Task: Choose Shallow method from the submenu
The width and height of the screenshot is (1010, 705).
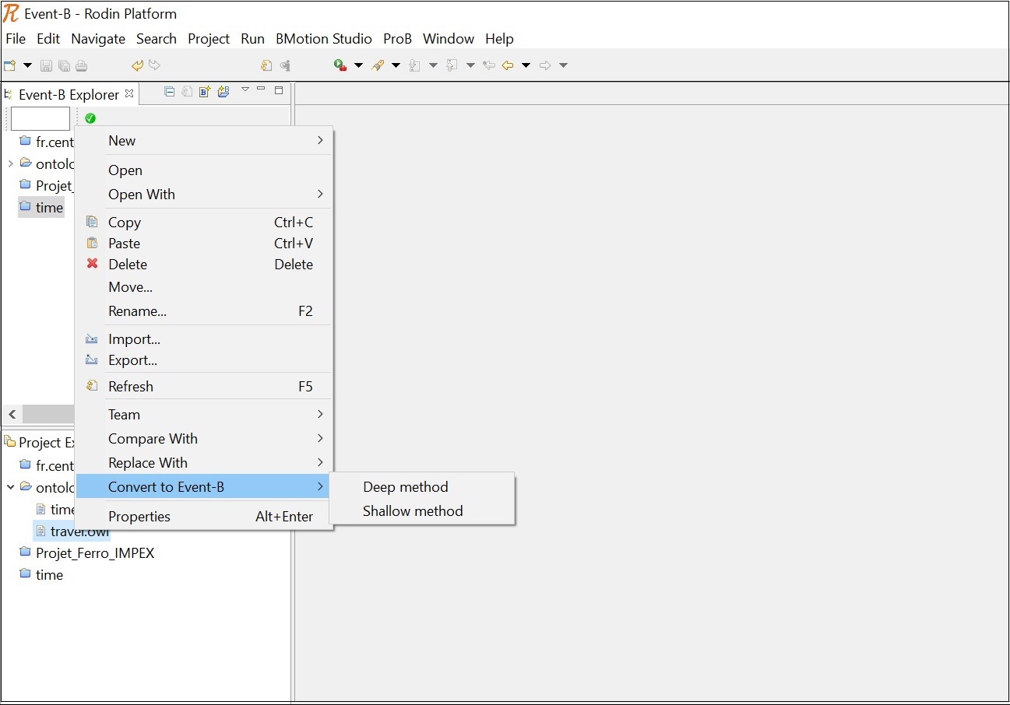Action: (x=422, y=511)
